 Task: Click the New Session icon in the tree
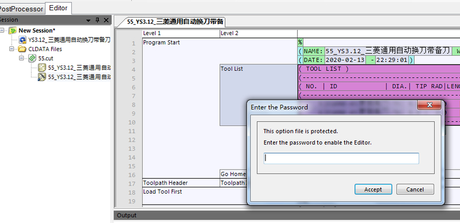(x=13, y=30)
